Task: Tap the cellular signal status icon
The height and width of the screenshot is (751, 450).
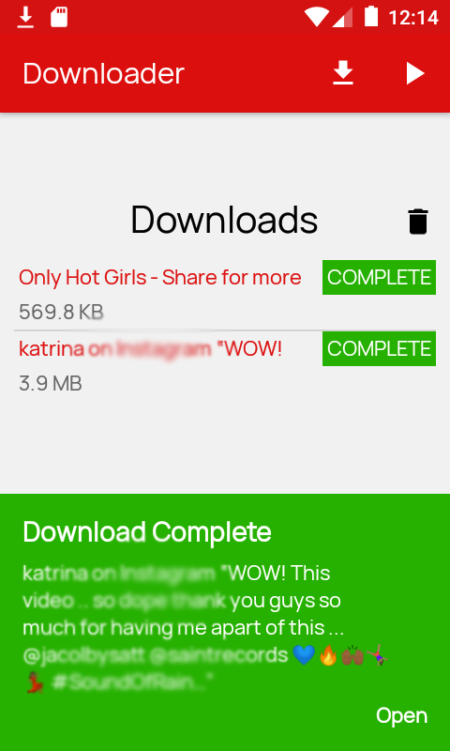Action: click(343, 18)
